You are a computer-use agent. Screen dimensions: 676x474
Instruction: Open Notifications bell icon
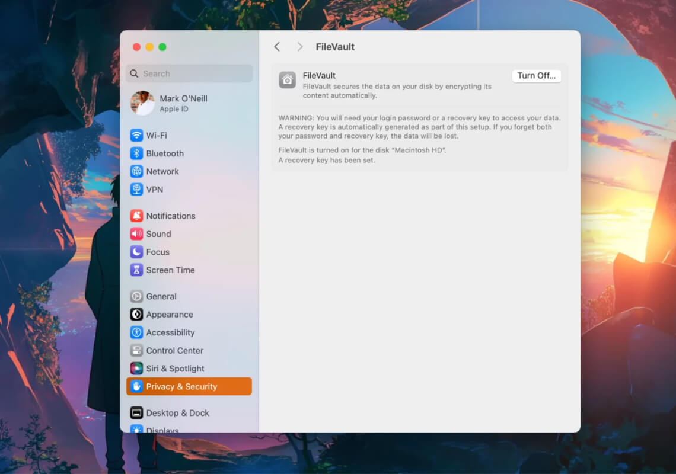coord(136,216)
